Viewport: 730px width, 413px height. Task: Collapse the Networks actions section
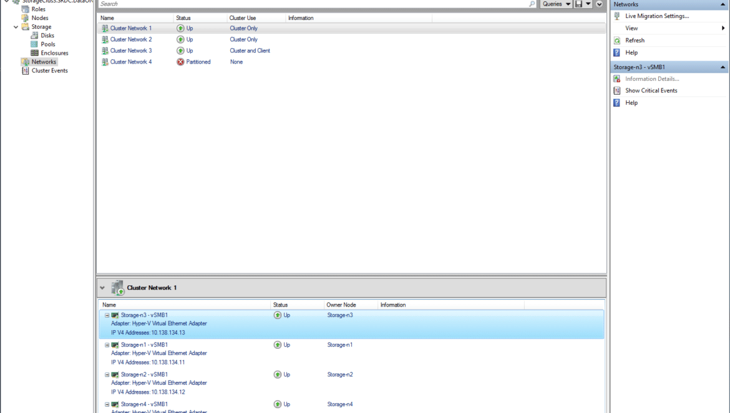(723, 4)
